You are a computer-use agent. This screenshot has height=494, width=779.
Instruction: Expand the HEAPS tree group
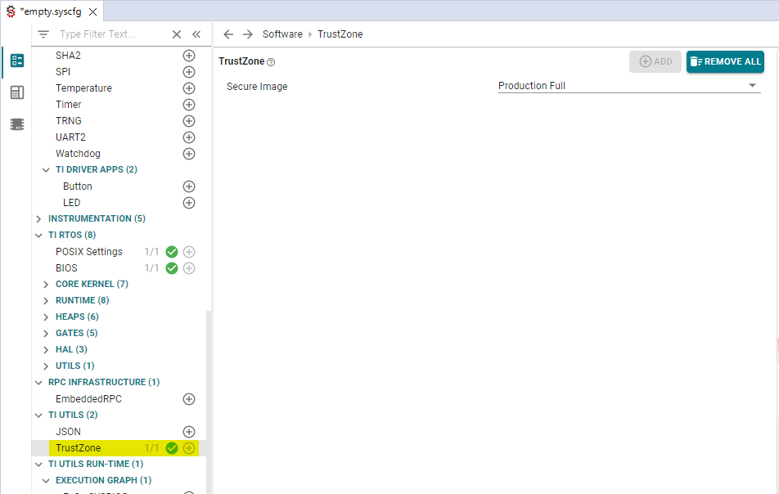pos(46,317)
